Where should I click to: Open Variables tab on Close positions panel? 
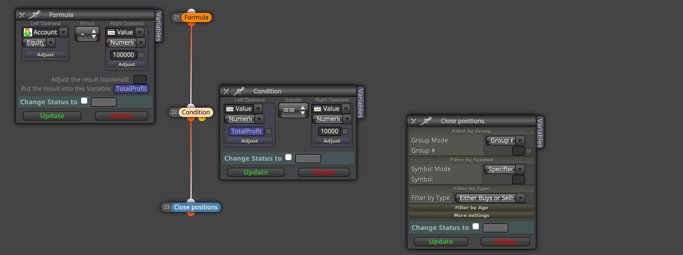coord(540,133)
